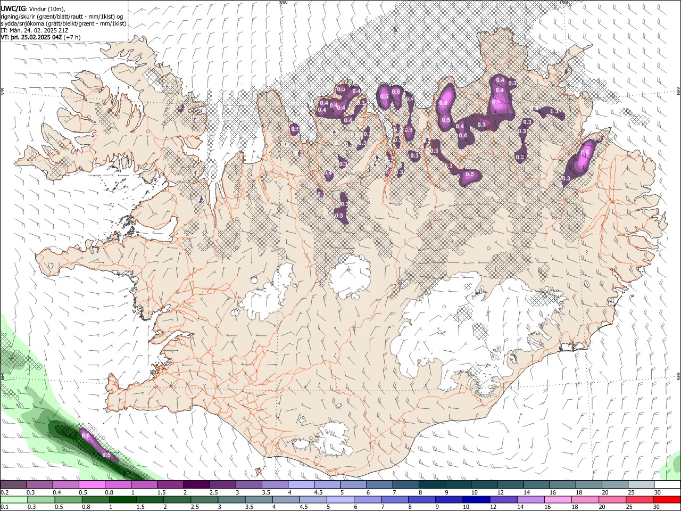Select the dark teal 8 swatch, upper bar
Screen dimensions: 681x511
point(431,485)
